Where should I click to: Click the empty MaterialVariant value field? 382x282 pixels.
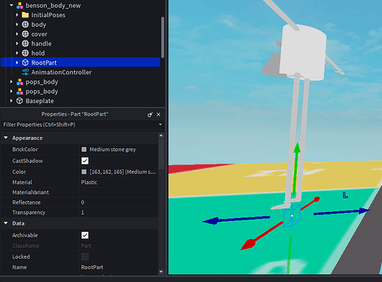pyautogui.click(x=119, y=193)
